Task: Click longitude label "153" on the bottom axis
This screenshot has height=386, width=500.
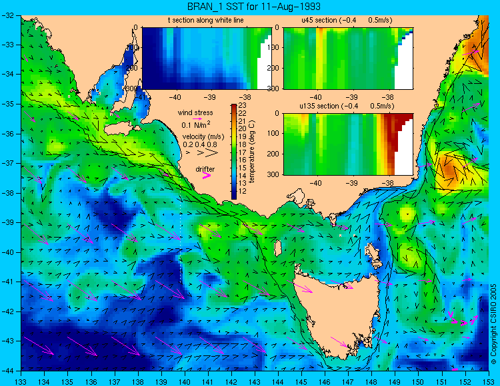Action: click(x=489, y=382)
